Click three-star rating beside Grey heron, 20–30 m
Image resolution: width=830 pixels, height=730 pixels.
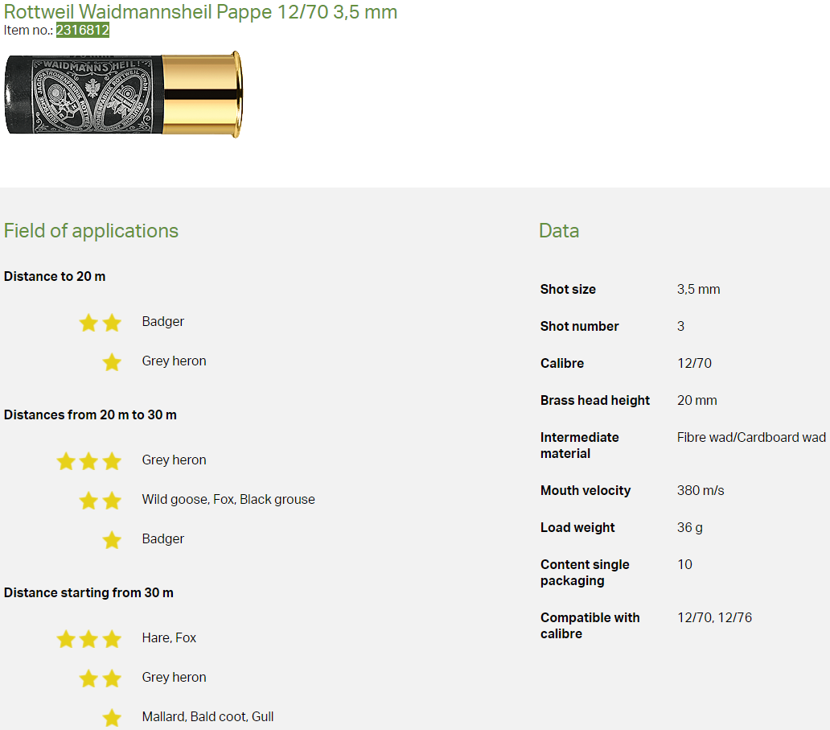coord(89,461)
